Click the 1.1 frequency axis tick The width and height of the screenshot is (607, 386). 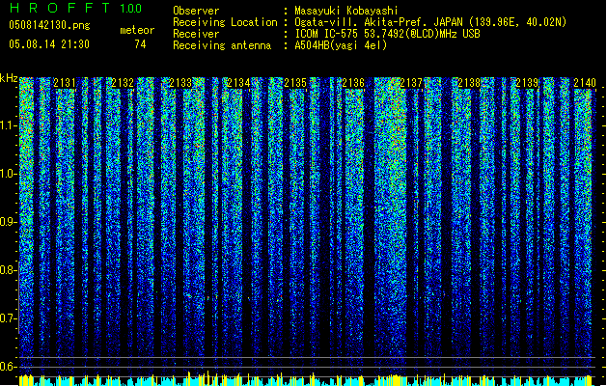[x=8, y=125]
